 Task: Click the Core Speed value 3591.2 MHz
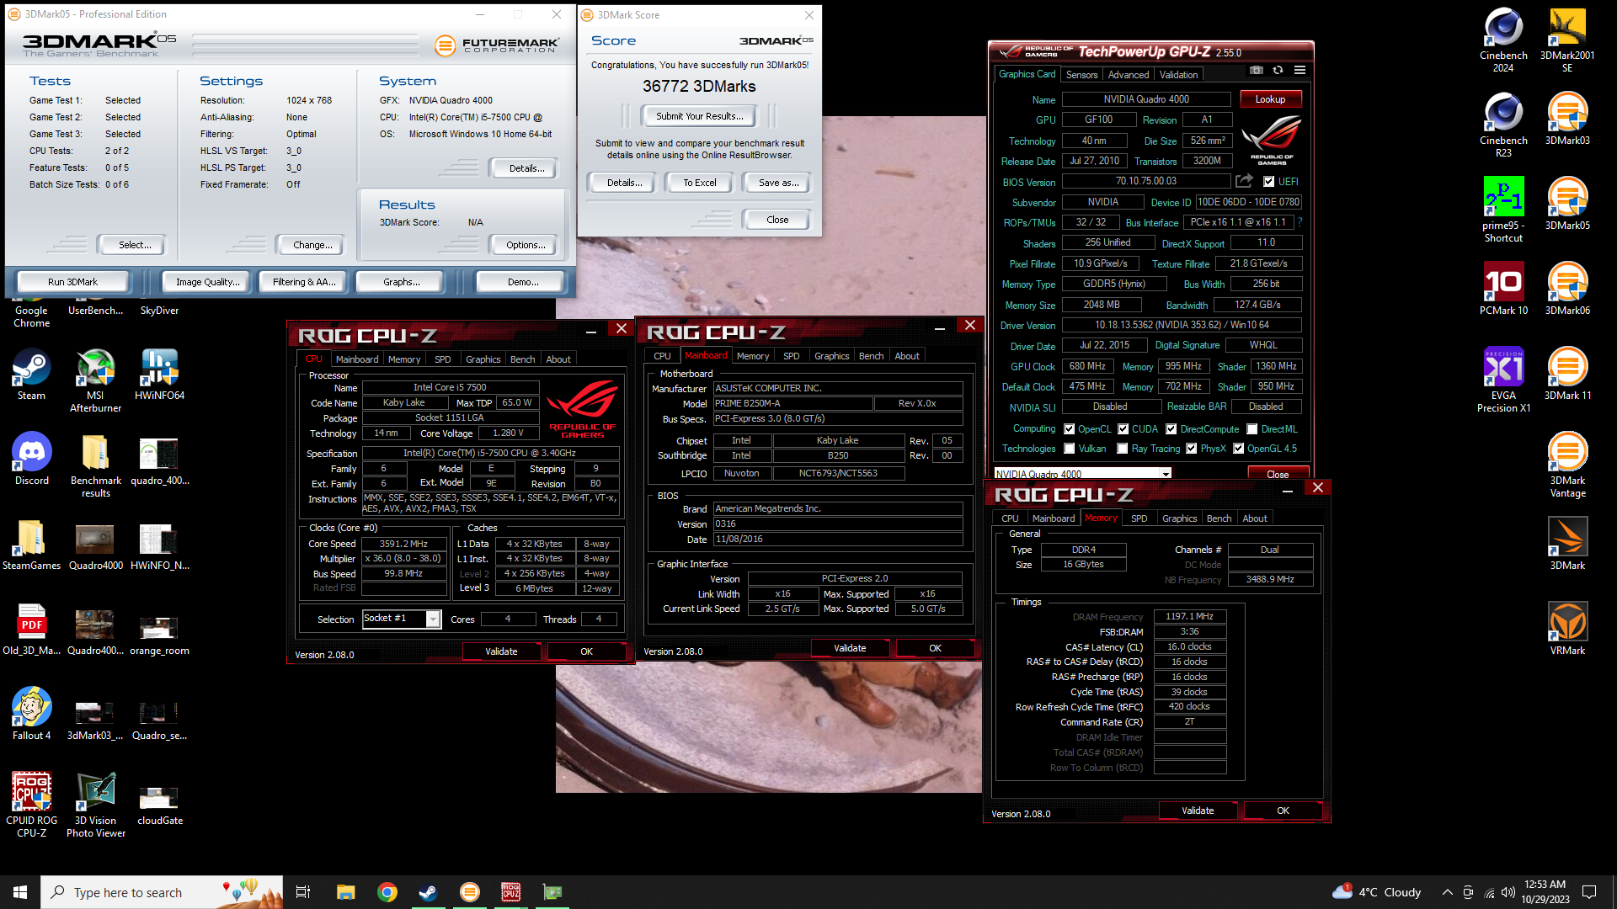(x=403, y=544)
